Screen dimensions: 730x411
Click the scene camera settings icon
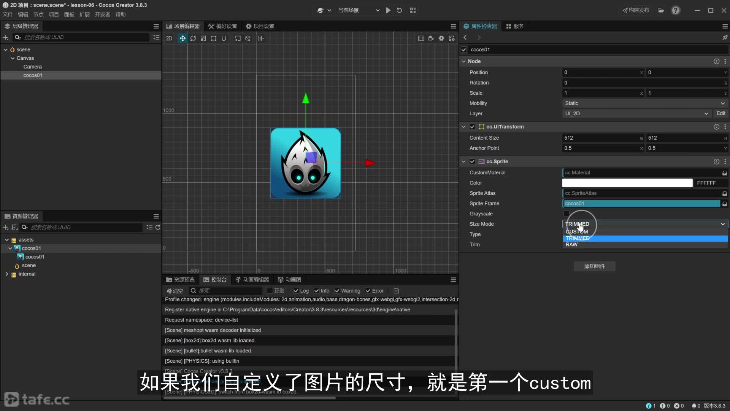431,38
